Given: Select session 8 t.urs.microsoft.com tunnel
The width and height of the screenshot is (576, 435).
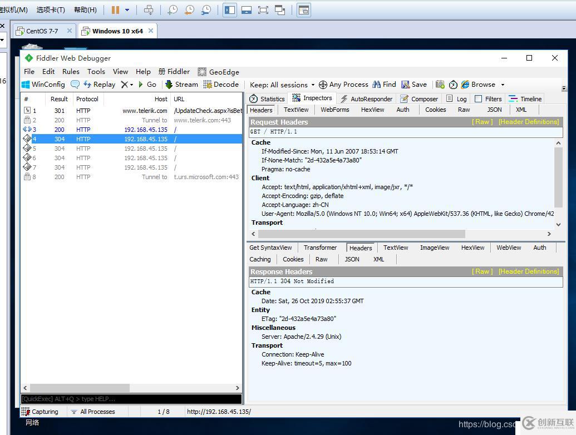Looking at the screenshot, I should (x=131, y=177).
